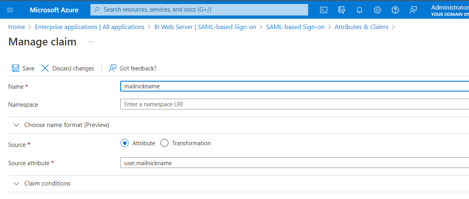Open the more options ellipsis beside Manage claim
This screenshot has width=469, height=199.
pos(91,42)
